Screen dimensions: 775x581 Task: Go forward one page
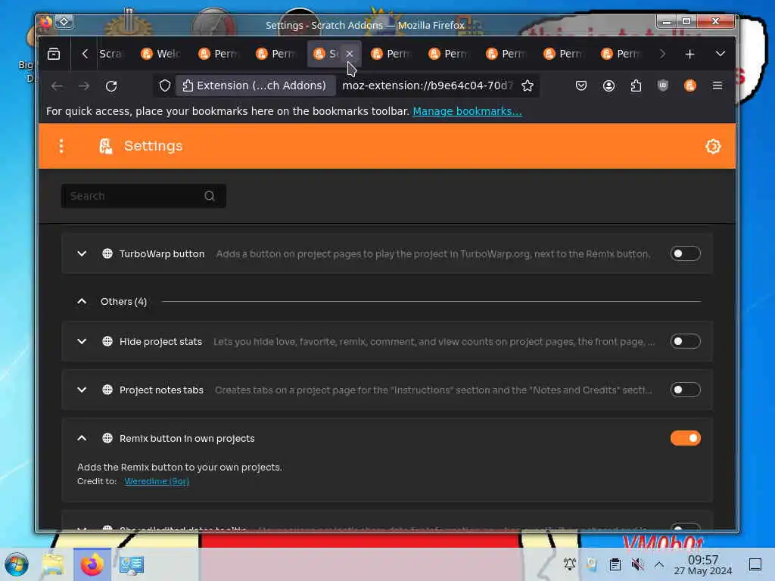[84, 86]
